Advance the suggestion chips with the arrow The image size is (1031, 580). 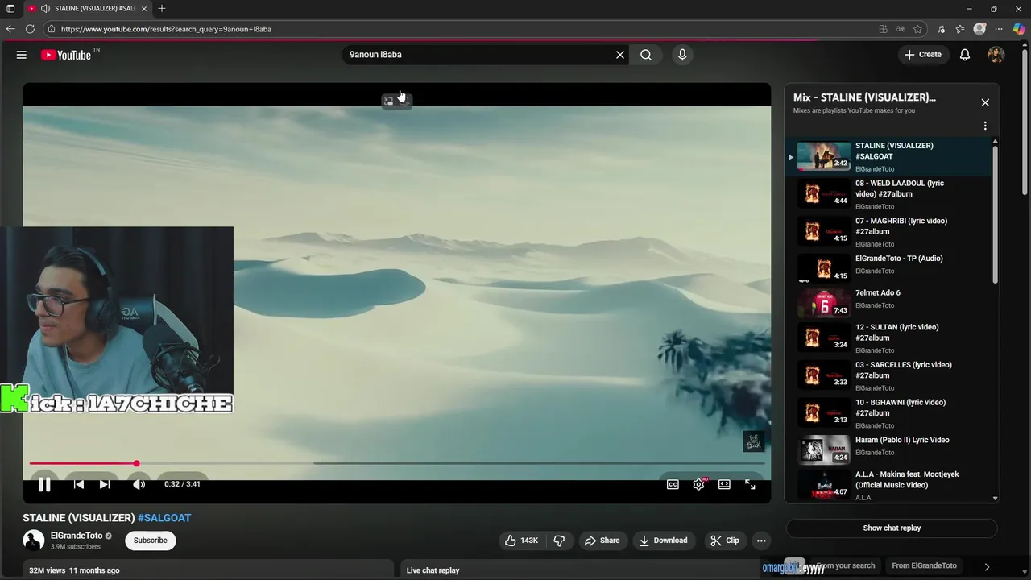tap(987, 566)
